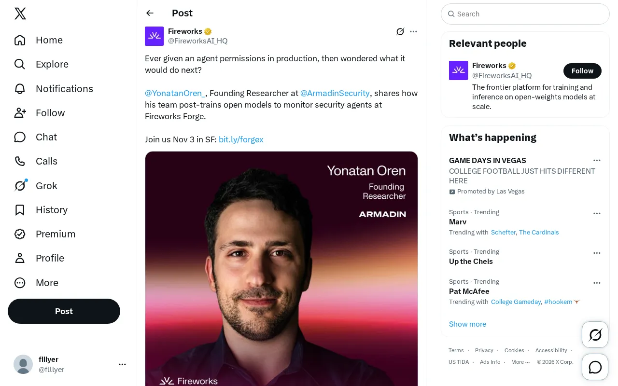Open Grok icon on Fireworks post header
Screen dimensions: 618x386
point(400,31)
